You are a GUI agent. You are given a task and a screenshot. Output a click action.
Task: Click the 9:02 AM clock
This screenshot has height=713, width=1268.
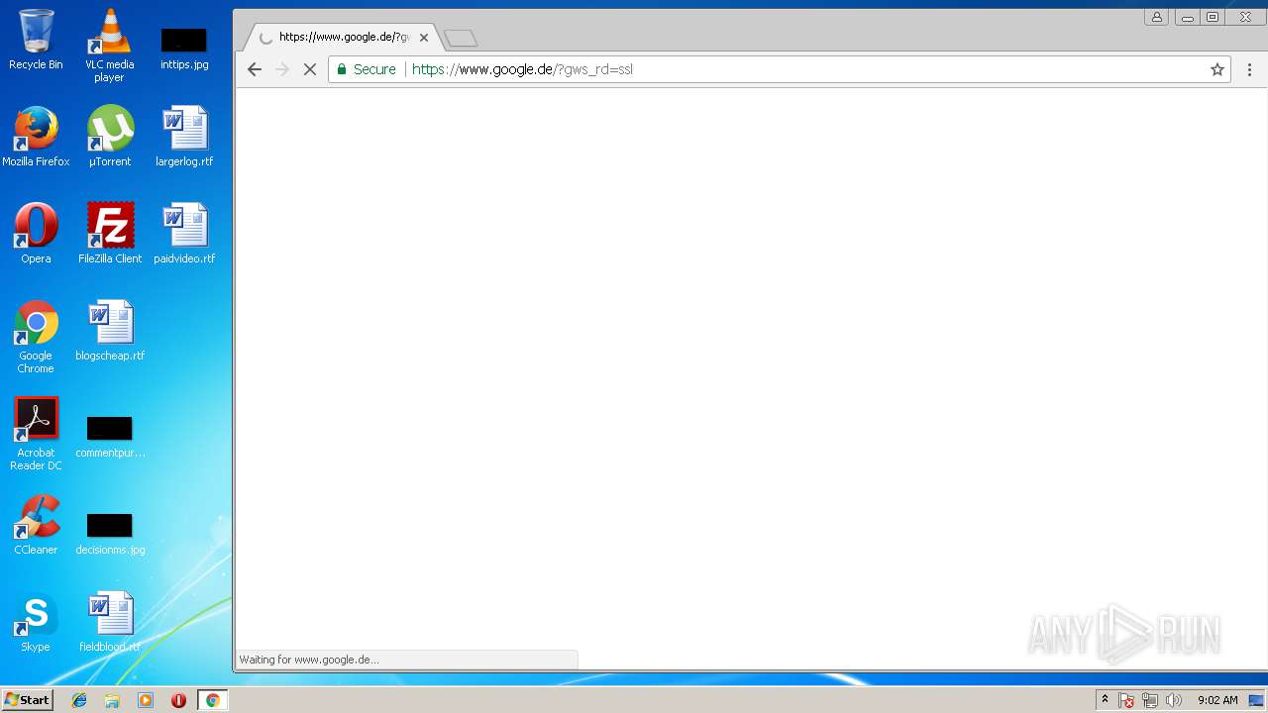pos(1217,700)
